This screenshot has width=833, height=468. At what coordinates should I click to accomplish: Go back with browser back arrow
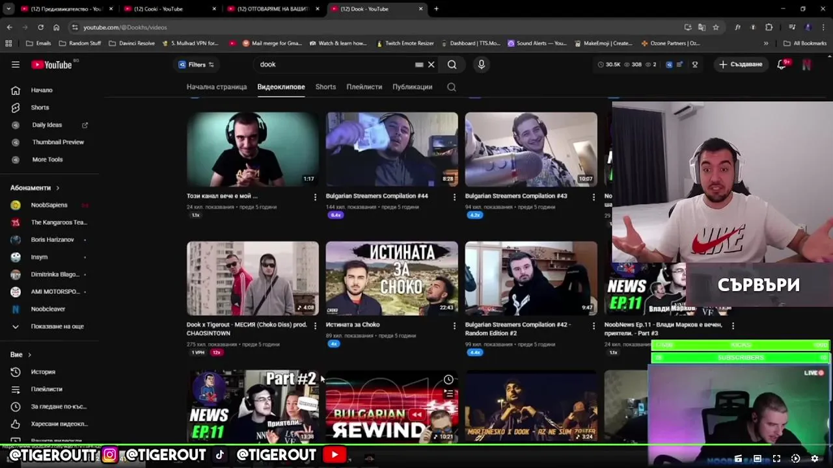tap(9, 27)
